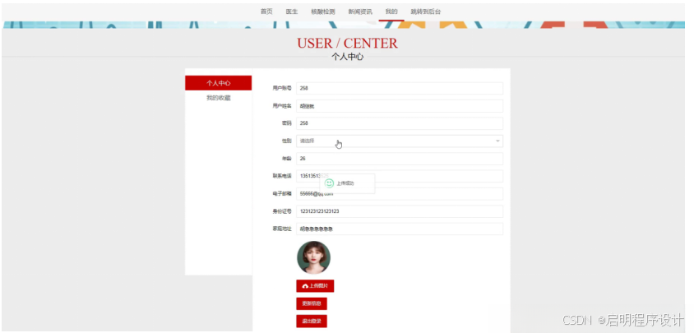Click the 上传图片 upload button

coord(315,286)
